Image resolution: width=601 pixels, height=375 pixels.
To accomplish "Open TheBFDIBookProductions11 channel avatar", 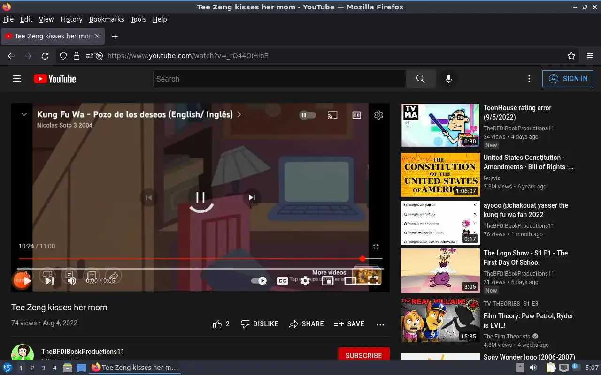I will coord(23,354).
